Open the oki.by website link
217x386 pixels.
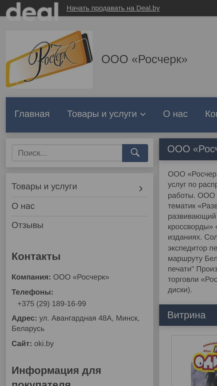pyautogui.click(x=44, y=344)
